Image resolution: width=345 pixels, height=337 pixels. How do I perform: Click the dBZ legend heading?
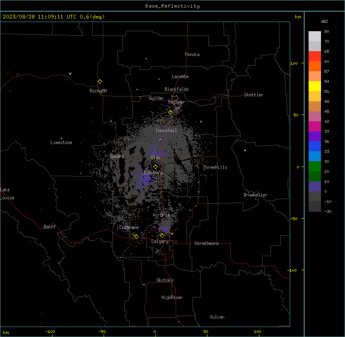[324, 21]
